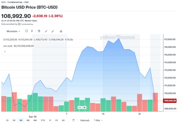
Task: Click the vol undr value 62,137,056,409.00
Action: coord(24,46)
